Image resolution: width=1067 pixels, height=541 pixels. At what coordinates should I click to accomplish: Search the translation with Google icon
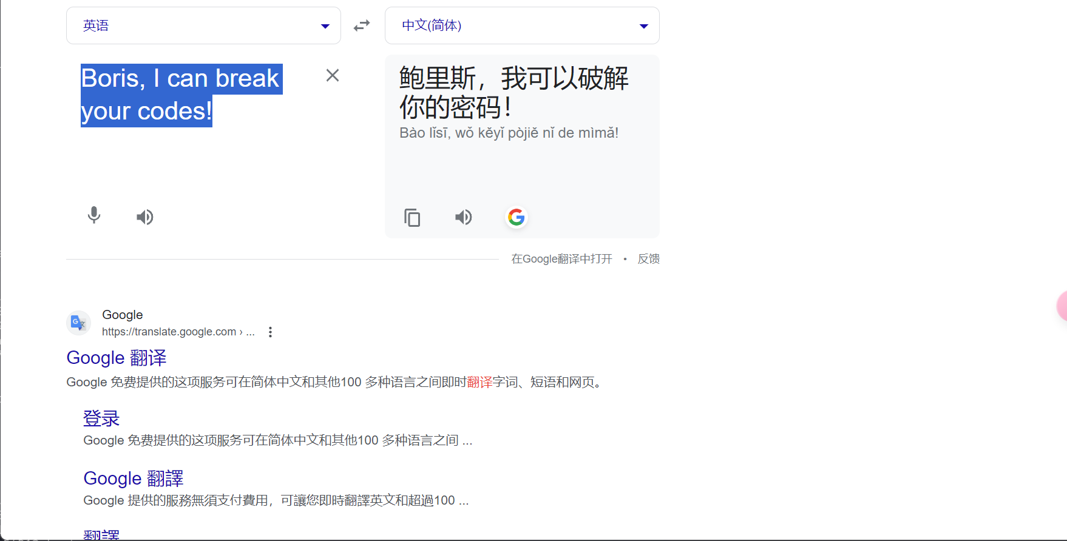click(x=517, y=217)
